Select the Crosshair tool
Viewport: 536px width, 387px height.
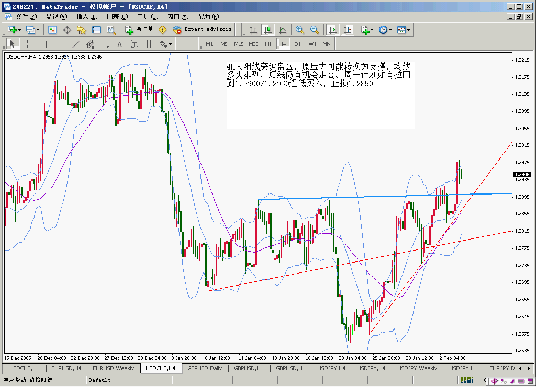pos(27,44)
